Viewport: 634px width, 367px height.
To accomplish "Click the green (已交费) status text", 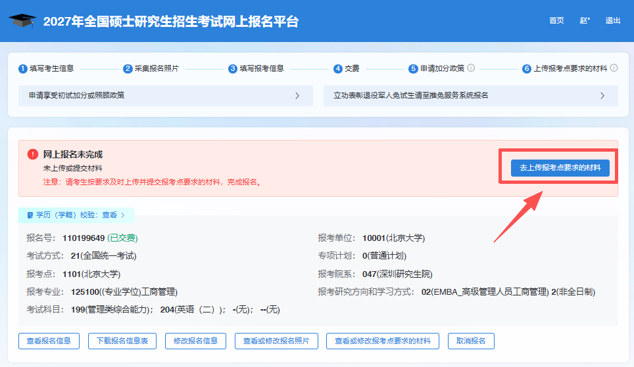I will [122, 238].
